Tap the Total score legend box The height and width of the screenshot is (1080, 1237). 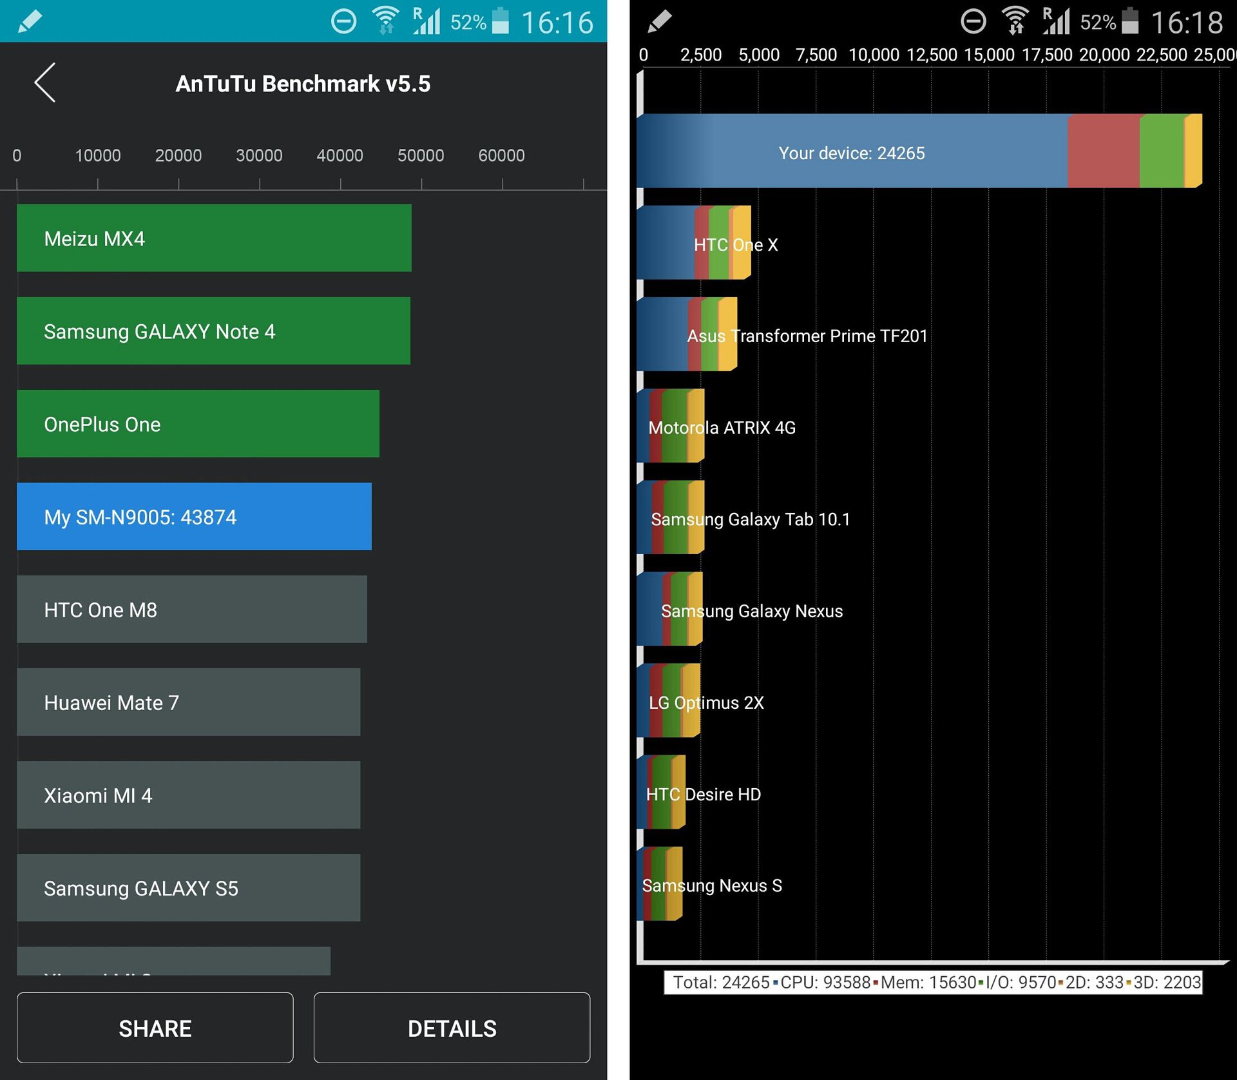point(933,983)
